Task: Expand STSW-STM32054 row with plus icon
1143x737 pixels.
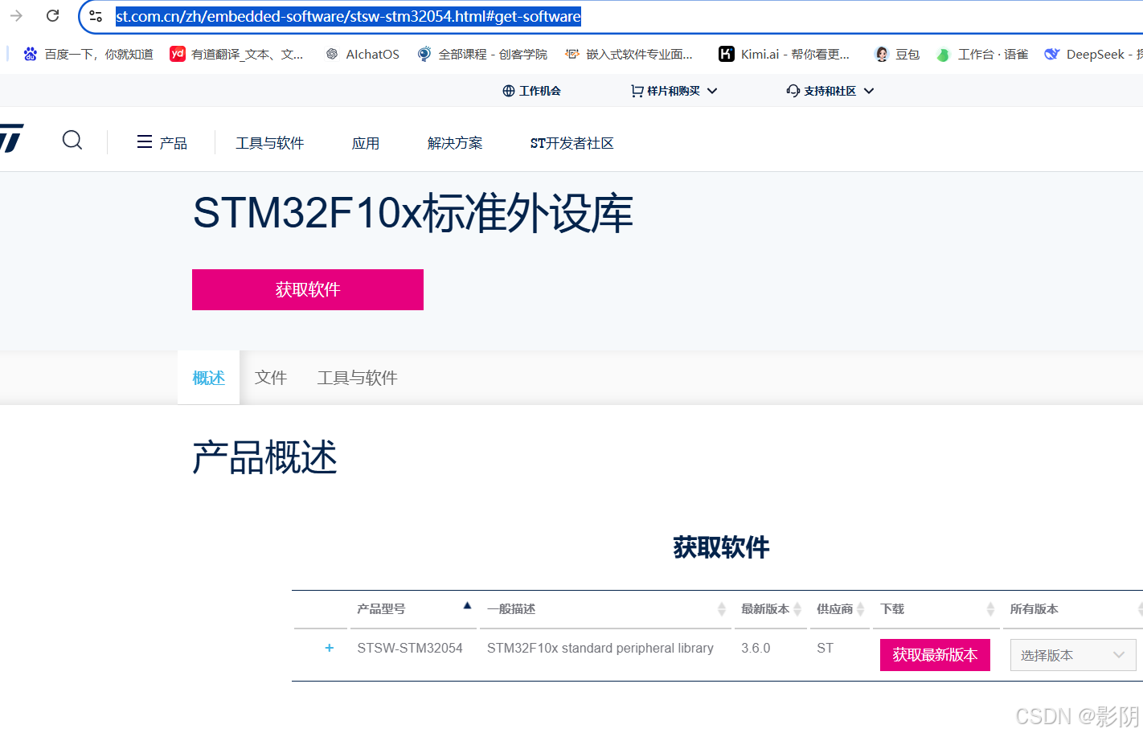Action: (x=329, y=648)
